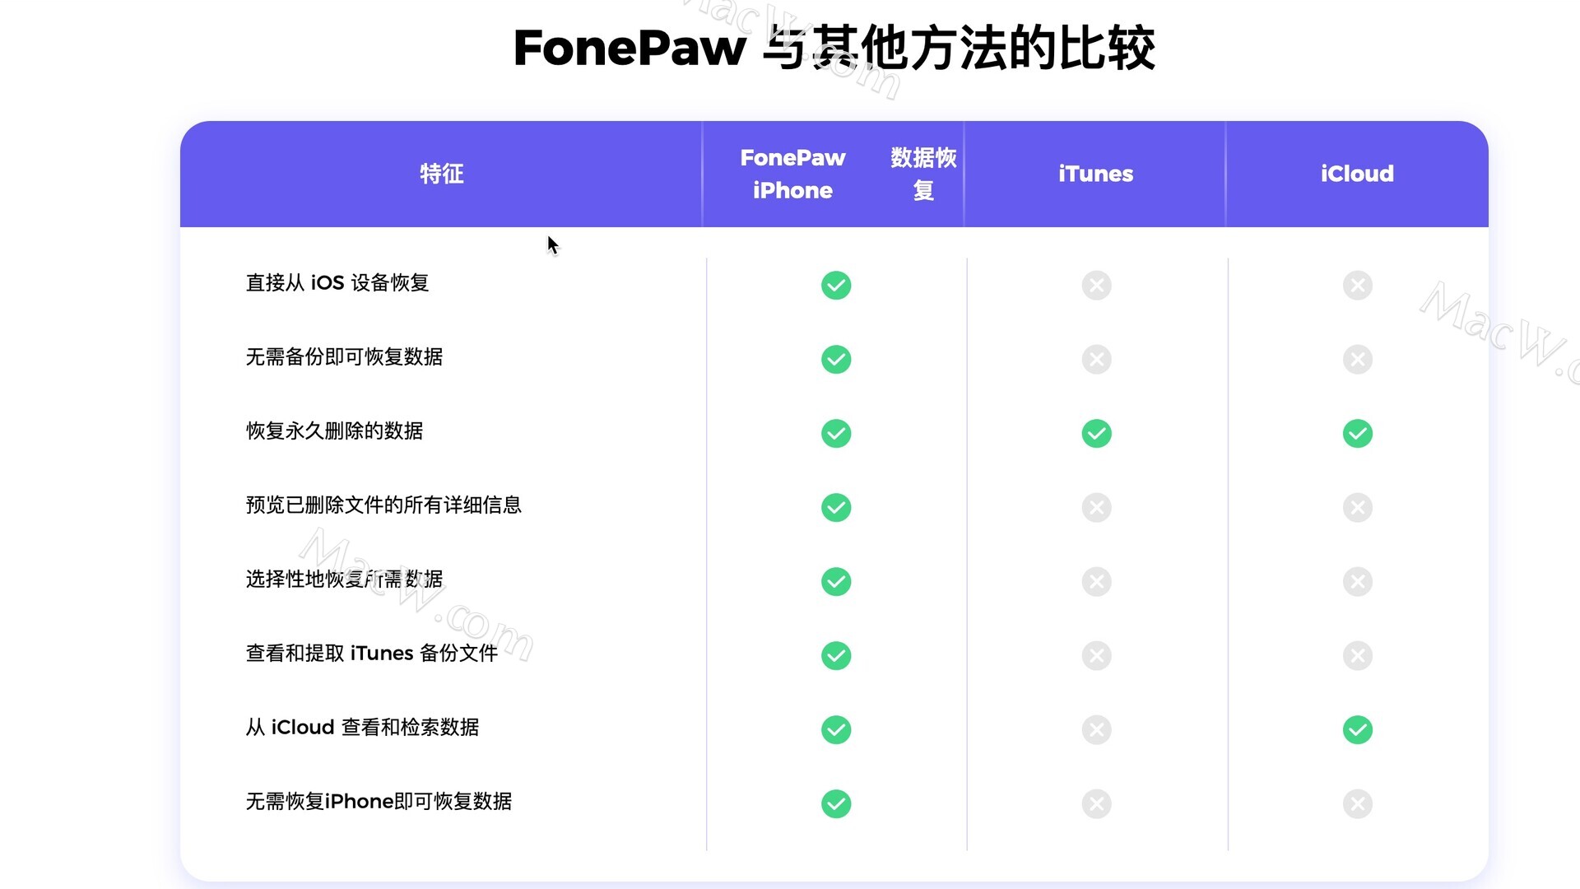Click FonePaw checkmark for 查看和提取 iTunes 备份文件

click(x=836, y=656)
